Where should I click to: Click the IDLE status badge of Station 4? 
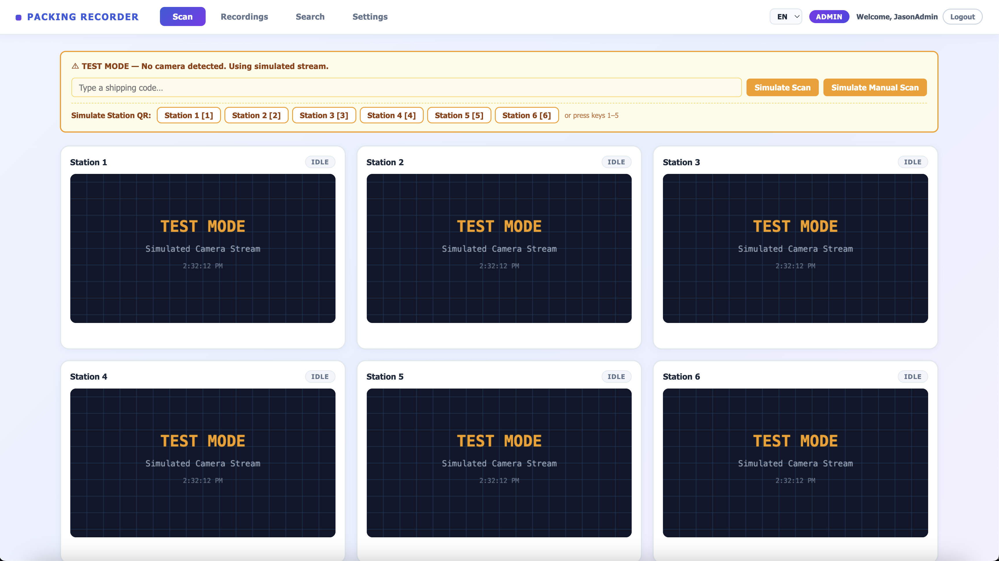(x=320, y=377)
